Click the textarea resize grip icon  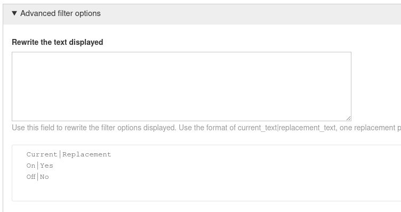pyautogui.click(x=348, y=119)
